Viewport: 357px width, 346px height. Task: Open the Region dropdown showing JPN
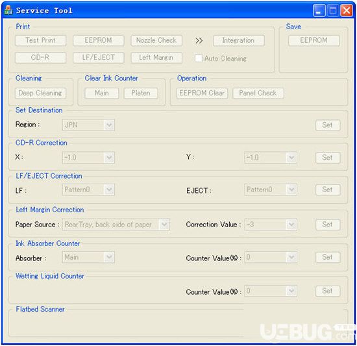[88, 125]
